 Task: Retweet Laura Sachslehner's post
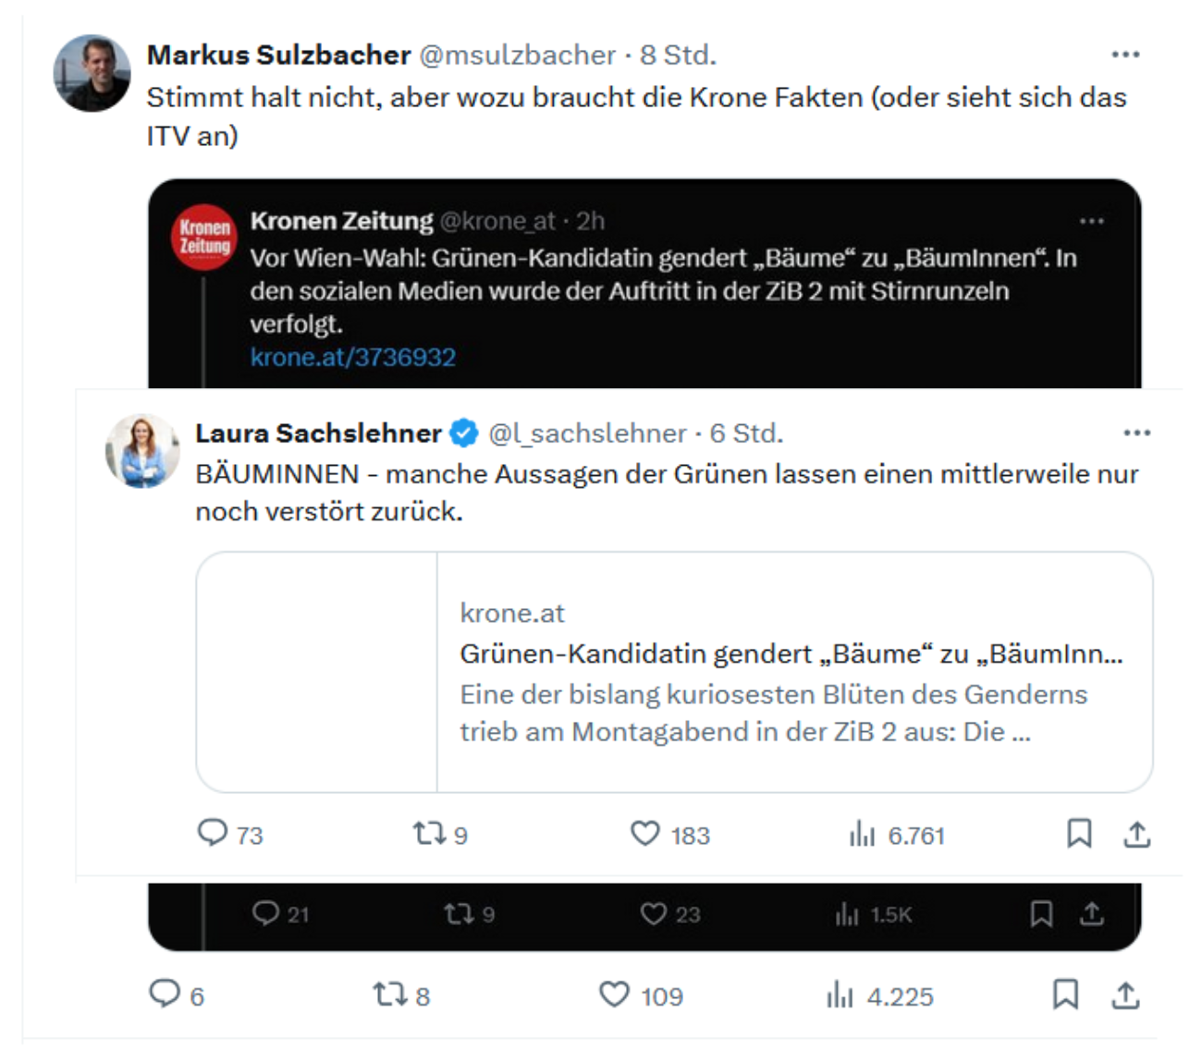pyautogui.click(x=429, y=834)
